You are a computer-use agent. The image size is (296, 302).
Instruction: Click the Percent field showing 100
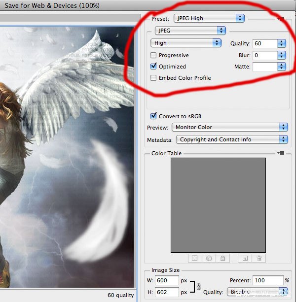pyautogui.click(x=268, y=280)
